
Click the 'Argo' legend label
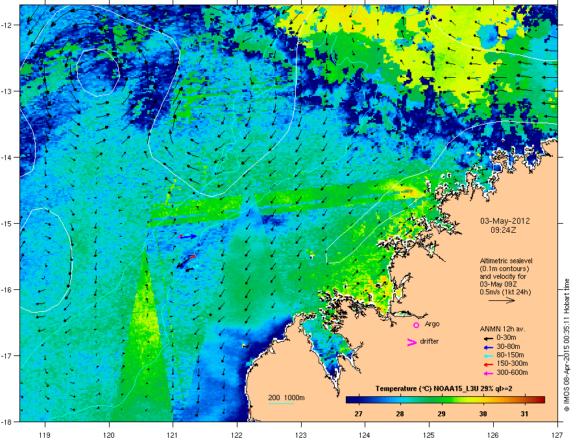click(432, 324)
